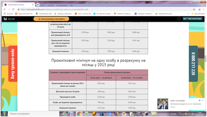Select the Прожитковий мінімум browser tab
The width and height of the screenshot is (207, 117).
19,4
